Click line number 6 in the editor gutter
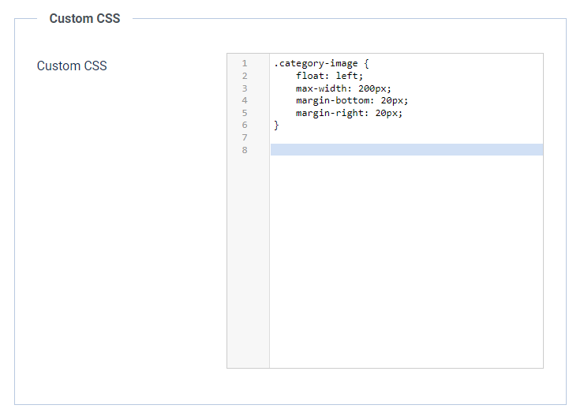This screenshot has width=584, height=420. [x=245, y=125]
